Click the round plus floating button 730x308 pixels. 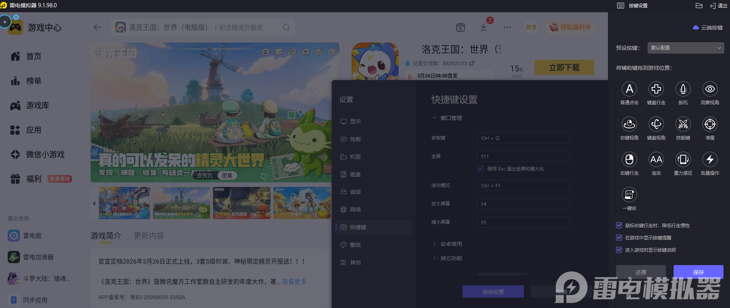5,22
